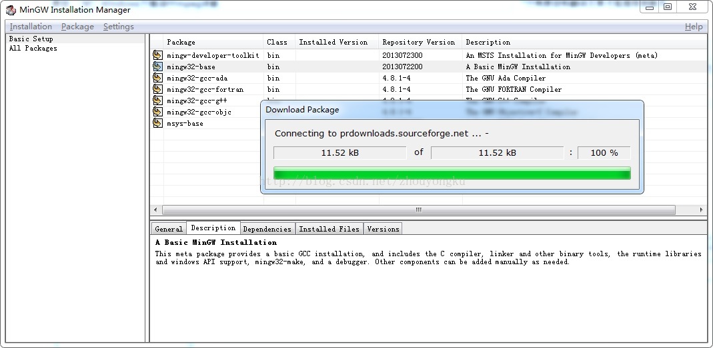Screen dimensions: 713x348
Task: Sort by the Class column header
Action: 279,42
